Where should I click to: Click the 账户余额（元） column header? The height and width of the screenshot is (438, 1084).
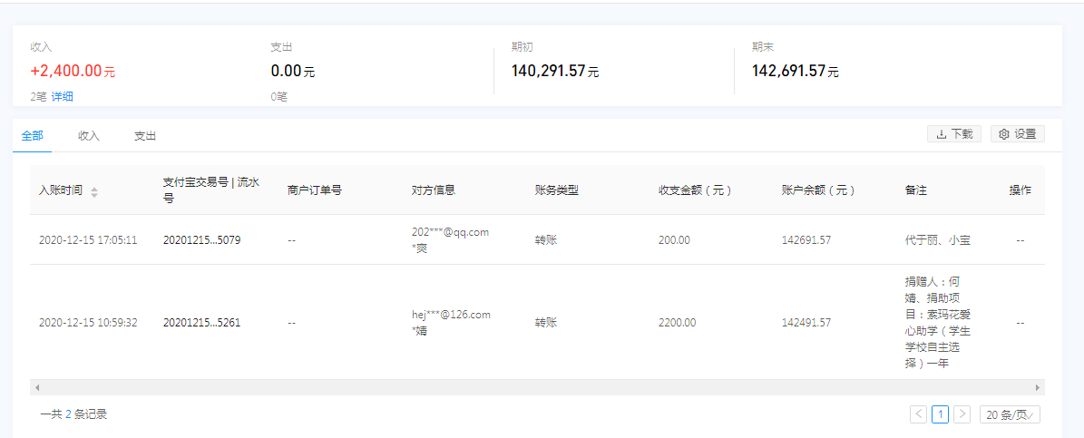(x=818, y=190)
